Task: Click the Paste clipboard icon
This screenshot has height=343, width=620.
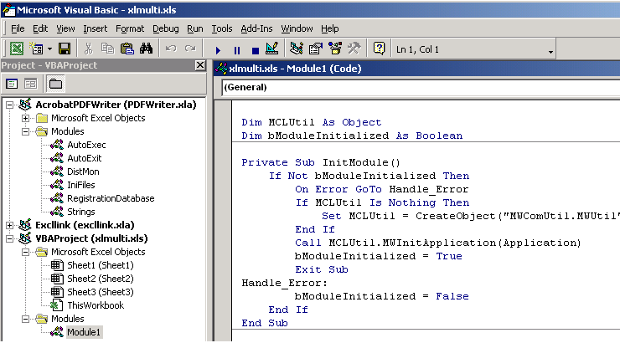Action: (127, 49)
